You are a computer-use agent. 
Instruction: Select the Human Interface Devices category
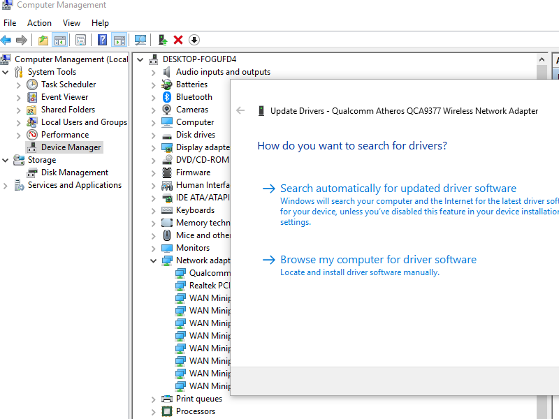(x=203, y=185)
